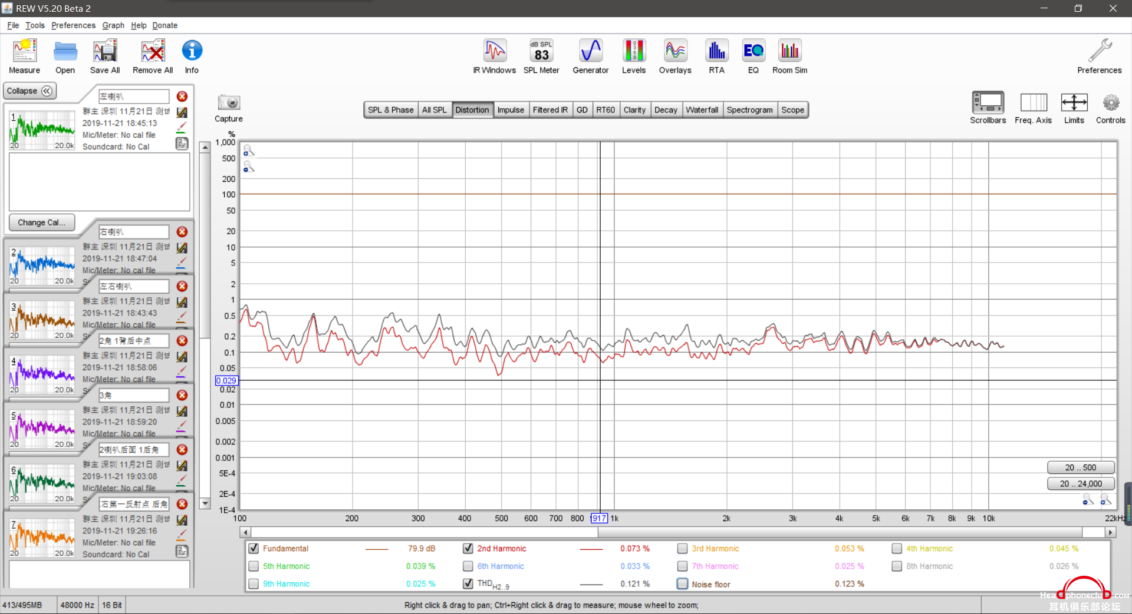
Task: Select measurement 1 thumbnail
Action: [42, 130]
